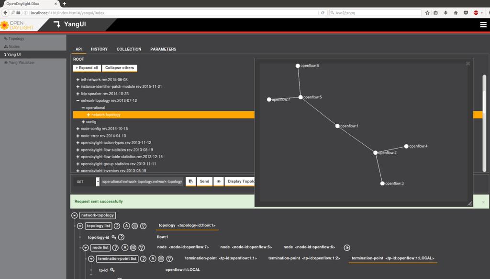Image resolution: width=490 pixels, height=279 pixels.
Task: Click the A icon on node list row
Action: point(125,247)
